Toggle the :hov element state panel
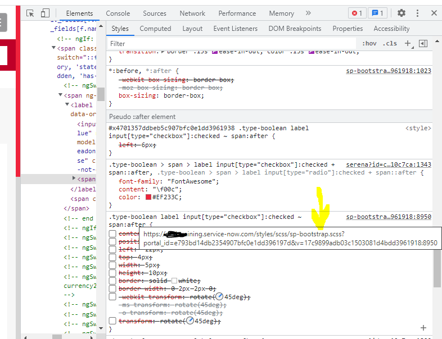Screen dimensions: 442x339 (x=369, y=43)
